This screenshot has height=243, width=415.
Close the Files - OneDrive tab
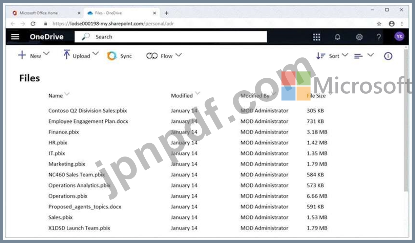154,13
